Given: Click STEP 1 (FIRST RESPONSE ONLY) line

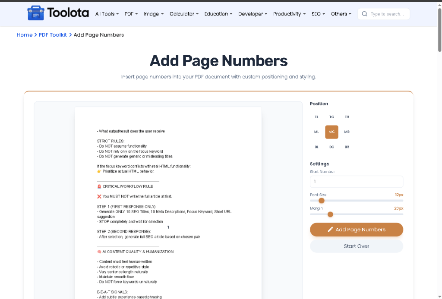Looking at the screenshot, I should click(x=126, y=207).
